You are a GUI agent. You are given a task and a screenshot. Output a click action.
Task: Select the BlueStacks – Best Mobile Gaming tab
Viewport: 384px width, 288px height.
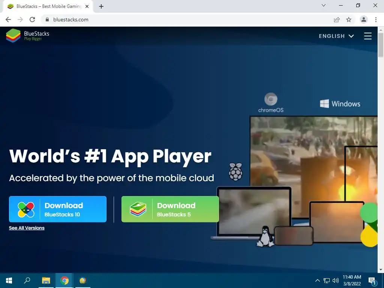(47, 6)
